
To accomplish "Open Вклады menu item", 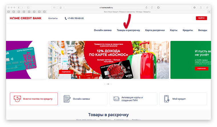I will [203, 30].
